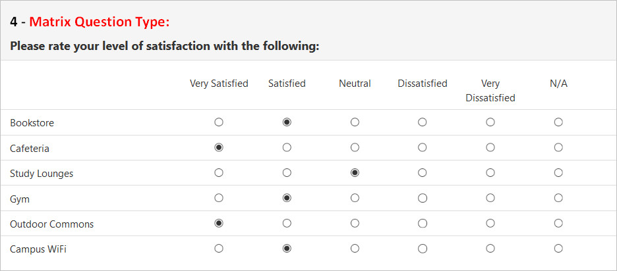Mark Bookstore as Neutral
Screen dimensions: 617x271
click(355, 122)
